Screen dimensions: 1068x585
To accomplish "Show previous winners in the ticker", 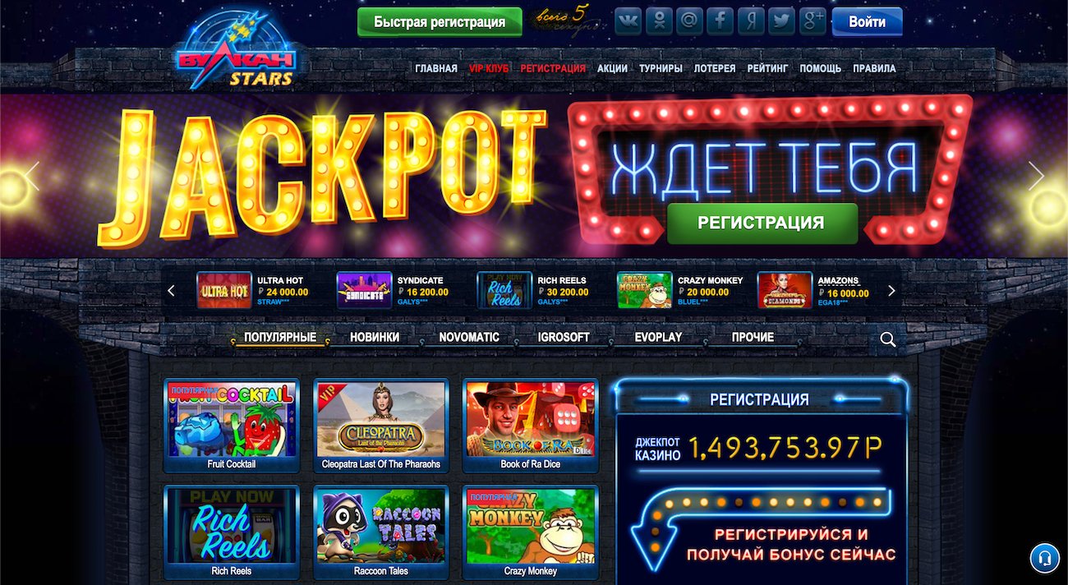I will coord(172,290).
